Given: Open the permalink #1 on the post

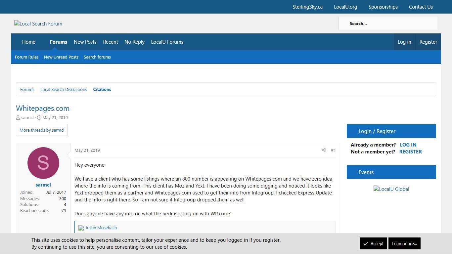Looking at the screenshot, I should click(333, 150).
